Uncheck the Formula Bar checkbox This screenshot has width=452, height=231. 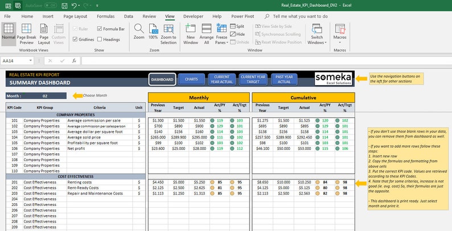pyautogui.click(x=100, y=29)
